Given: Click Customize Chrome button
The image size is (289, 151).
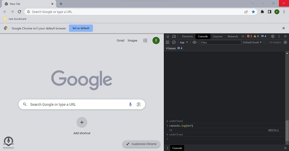Looking at the screenshot, I should 141,144.
